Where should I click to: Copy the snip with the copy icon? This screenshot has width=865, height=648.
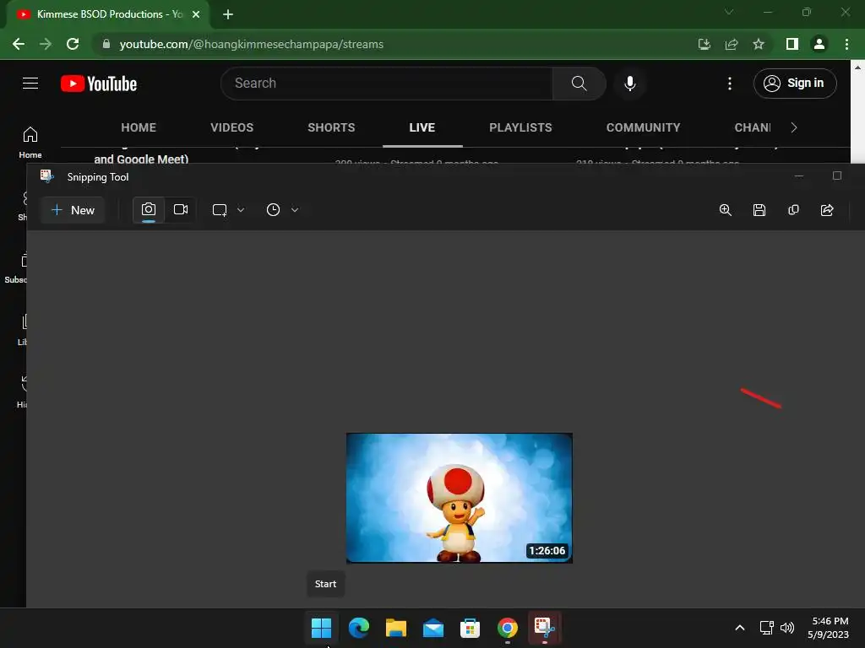point(793,210)
